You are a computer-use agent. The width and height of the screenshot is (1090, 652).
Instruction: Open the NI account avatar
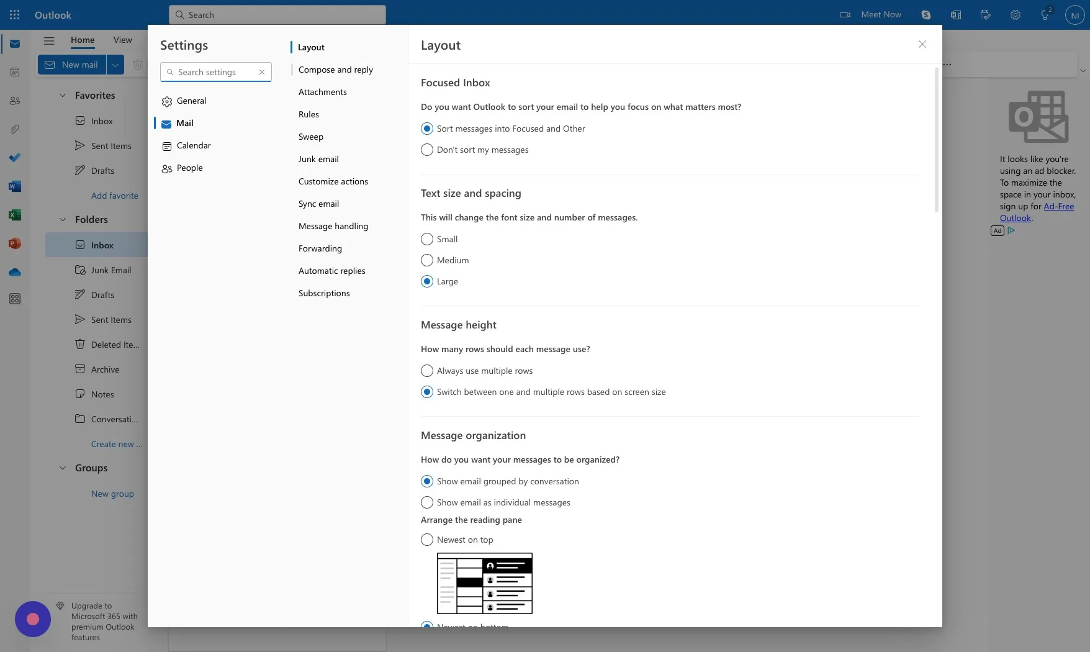[x=1074, y=15]
